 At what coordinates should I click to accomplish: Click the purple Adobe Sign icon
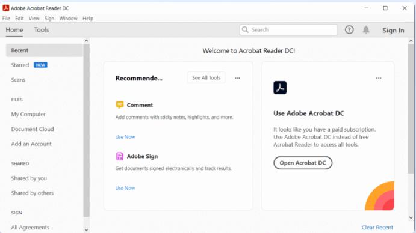coord(120,156)
